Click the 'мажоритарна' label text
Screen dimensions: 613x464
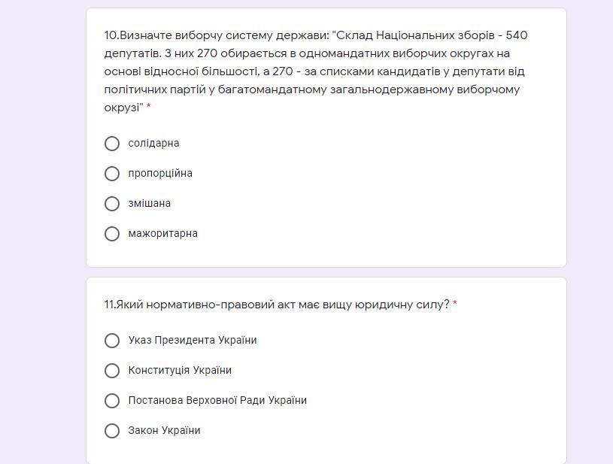tap(163, 234)
